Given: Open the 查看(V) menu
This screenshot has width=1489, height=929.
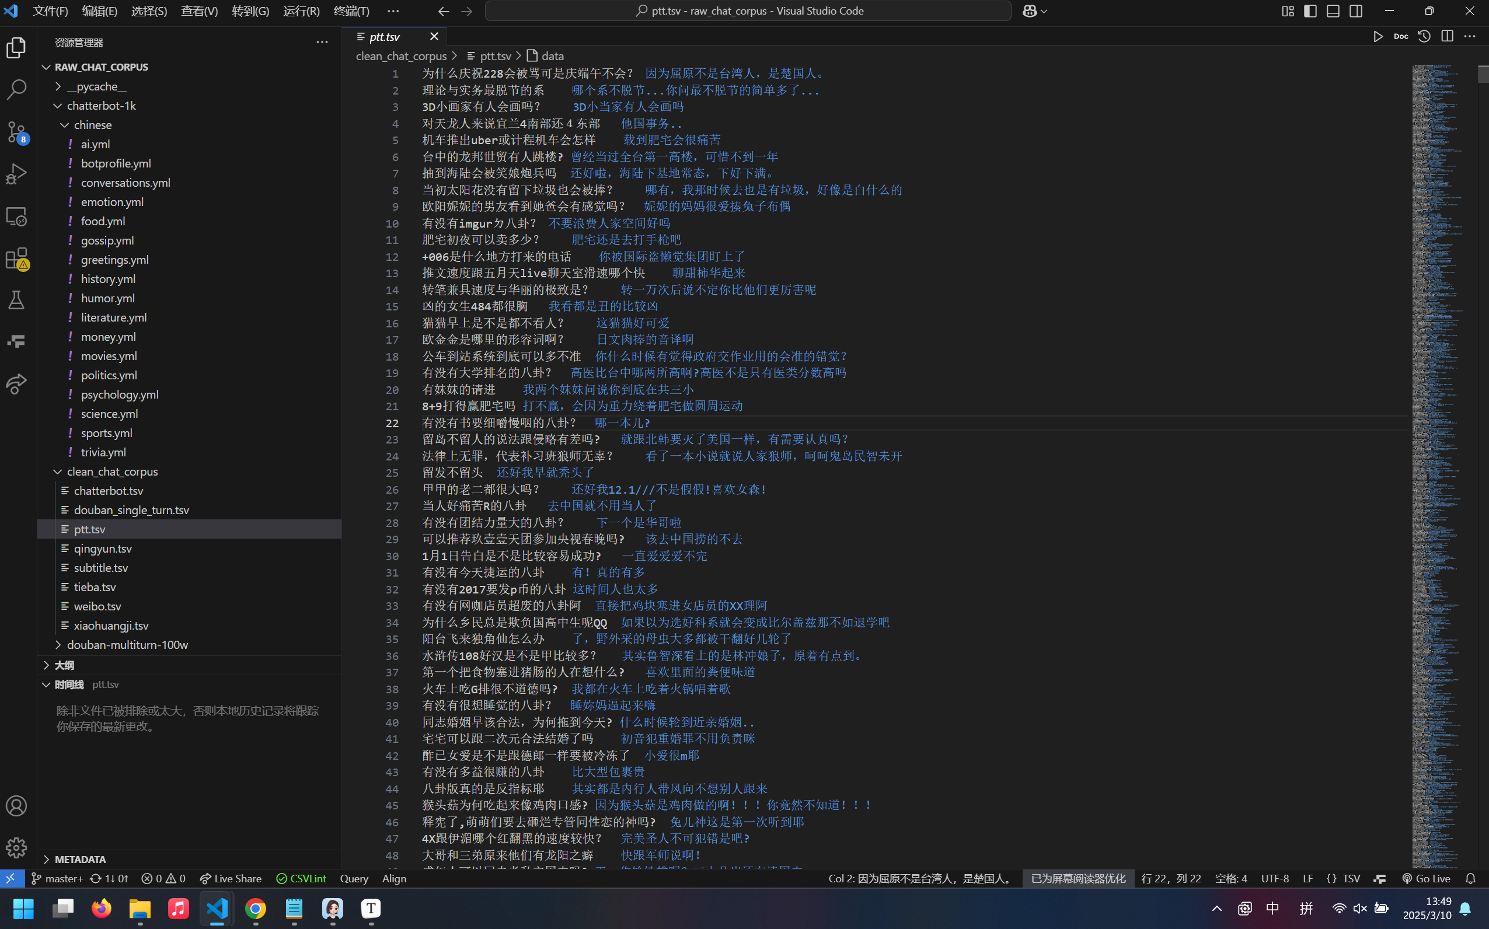Looking at the screenshot, I should pos(199,11).
